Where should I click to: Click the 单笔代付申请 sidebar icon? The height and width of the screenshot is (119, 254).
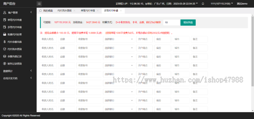(x=5, y=20)
